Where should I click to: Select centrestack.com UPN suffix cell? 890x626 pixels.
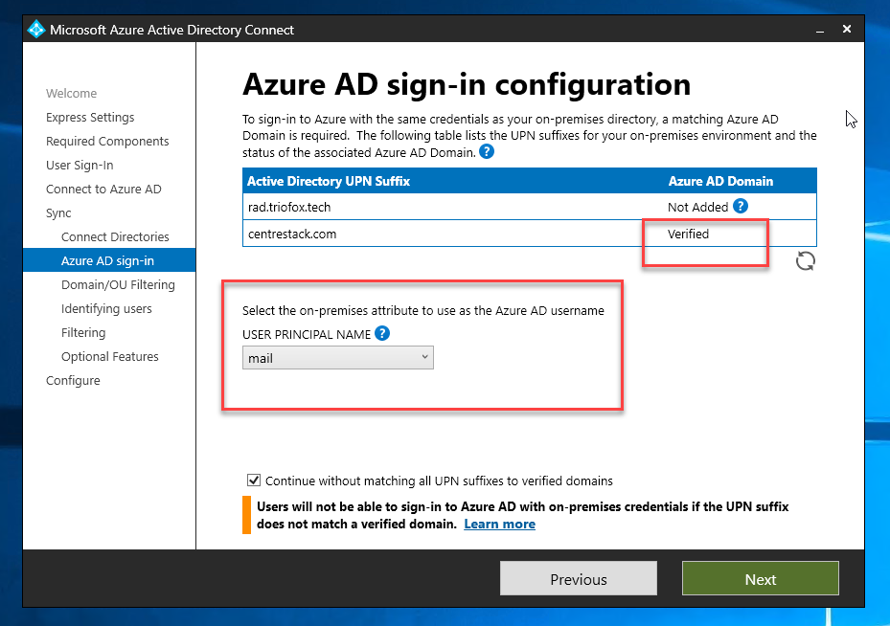(292, 235)
